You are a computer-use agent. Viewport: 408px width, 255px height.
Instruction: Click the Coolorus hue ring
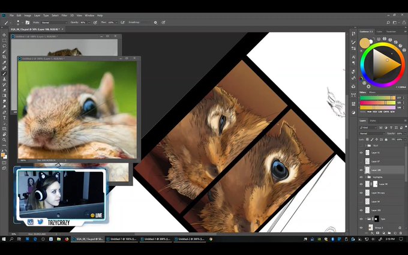point(383,44)
